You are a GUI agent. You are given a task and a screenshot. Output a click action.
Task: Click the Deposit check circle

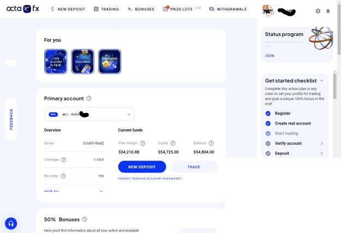268,153
